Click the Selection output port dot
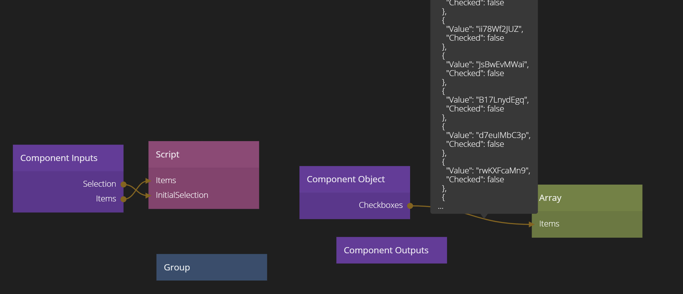Screen dimensions: 683x294 124,185
